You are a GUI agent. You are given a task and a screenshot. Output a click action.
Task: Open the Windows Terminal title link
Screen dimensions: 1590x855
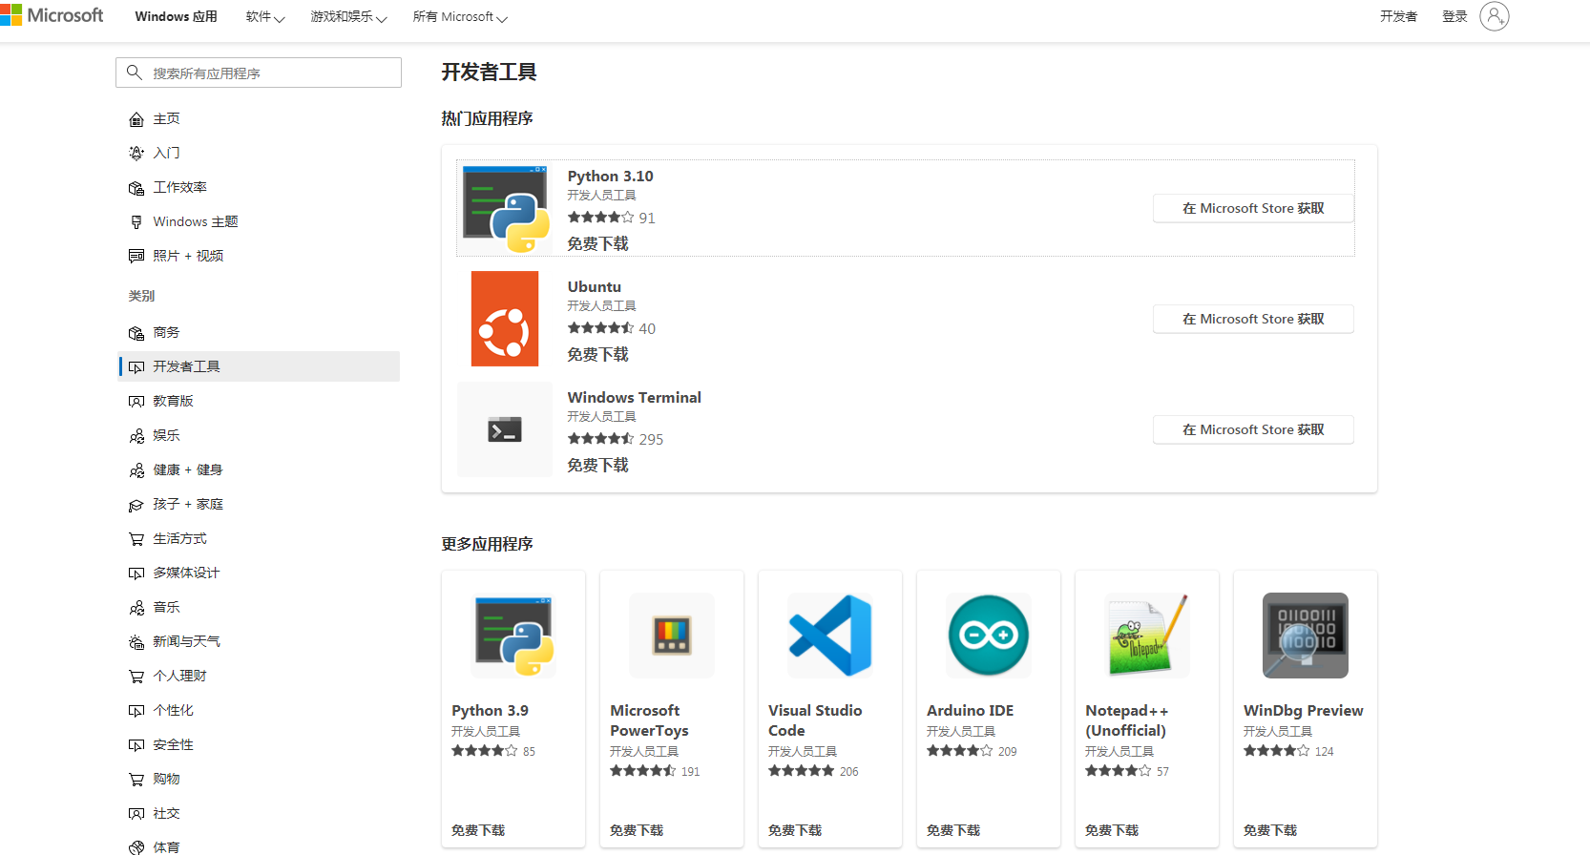point(635,397)
